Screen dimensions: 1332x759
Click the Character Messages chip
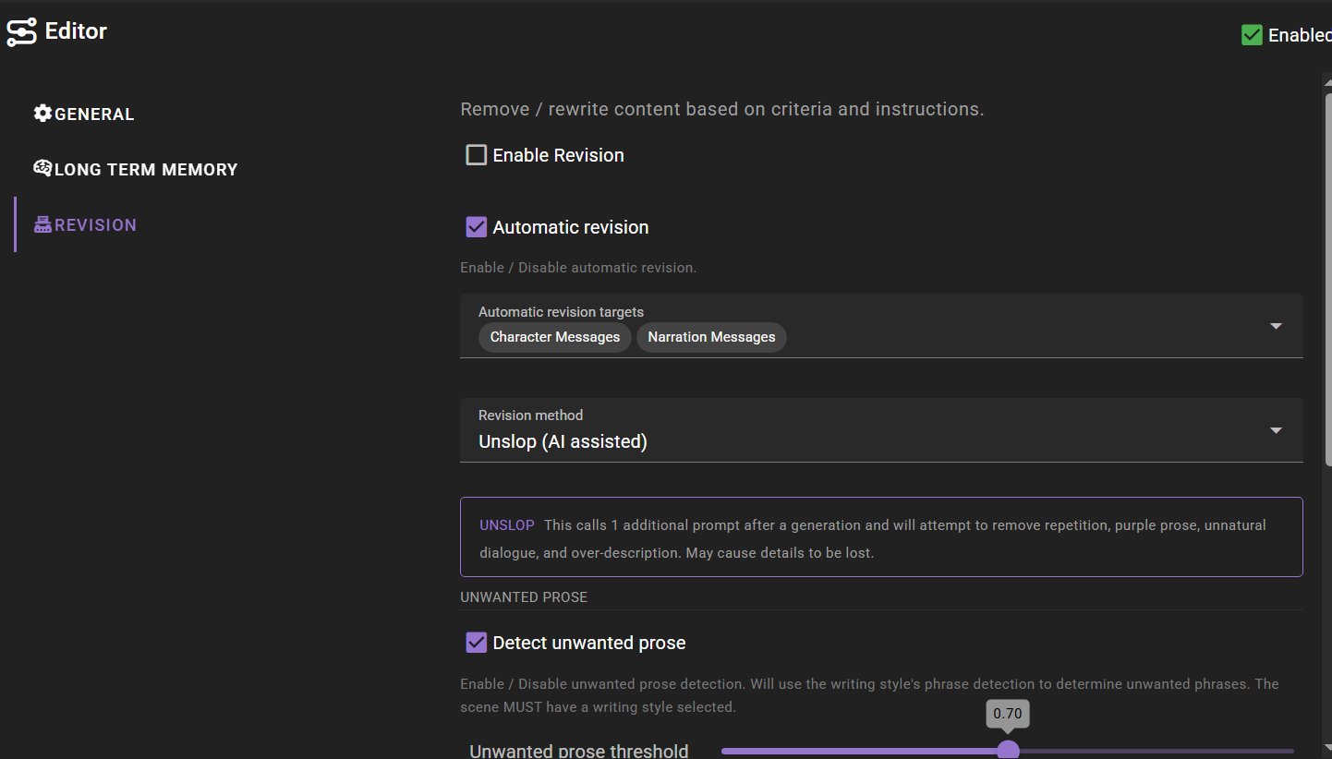point(554,337)
